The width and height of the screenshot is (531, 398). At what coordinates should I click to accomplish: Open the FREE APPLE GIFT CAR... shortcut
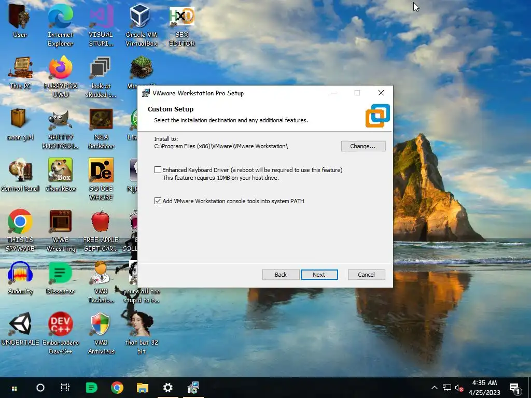pos(101,231)
